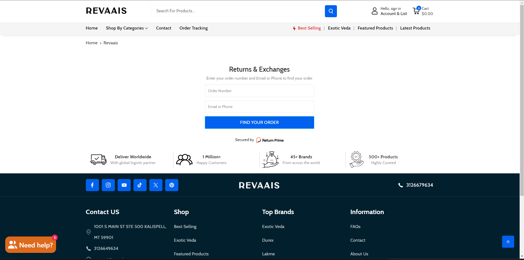
Task: Click the 1001 S MAIN ST address text
Action: coord(130,232)
